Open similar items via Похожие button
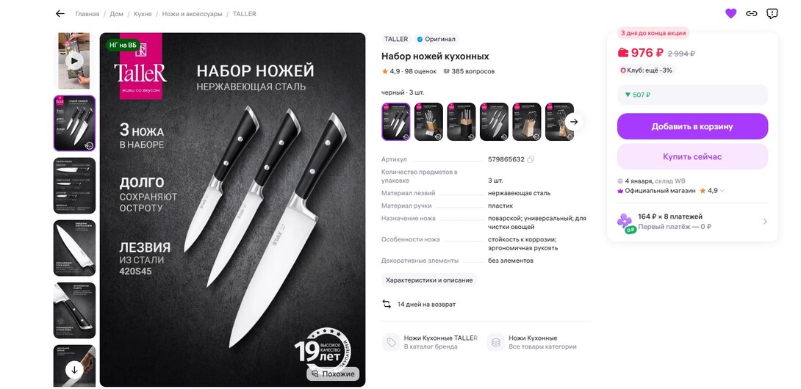 [333, 374]
